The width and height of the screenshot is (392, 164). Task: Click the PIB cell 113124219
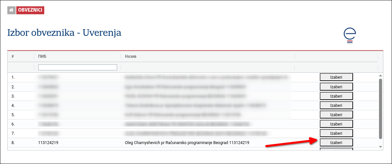51,143
